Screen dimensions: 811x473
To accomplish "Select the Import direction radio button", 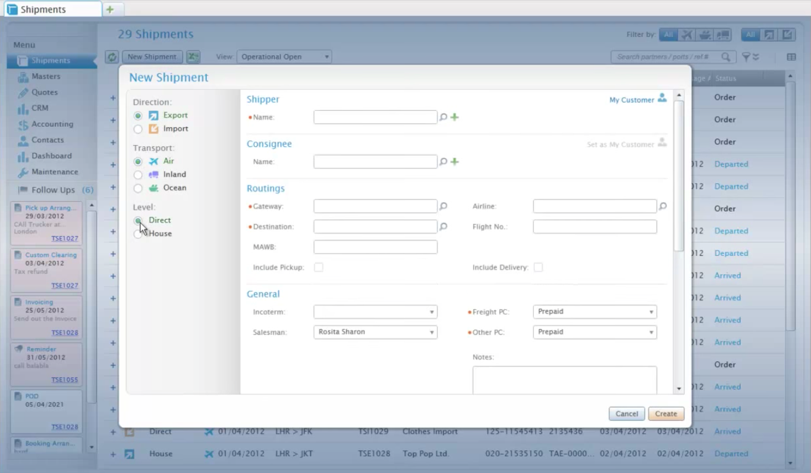I will coord(138,129).
